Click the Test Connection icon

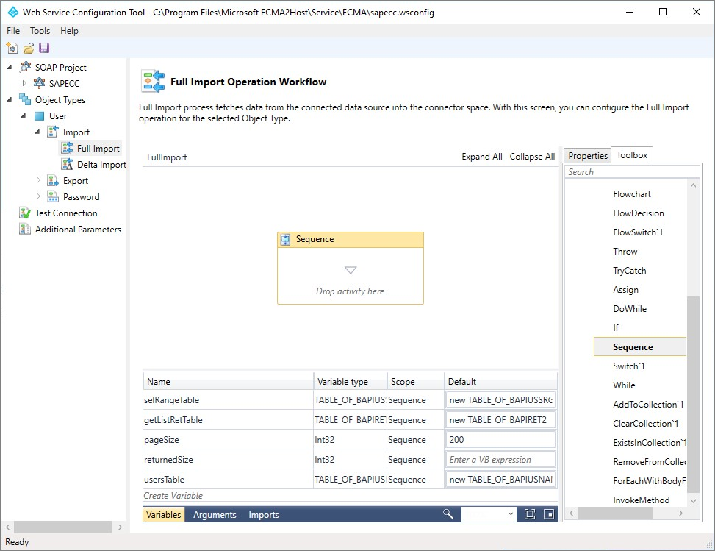pyautogui.click(x=25, y=213)
